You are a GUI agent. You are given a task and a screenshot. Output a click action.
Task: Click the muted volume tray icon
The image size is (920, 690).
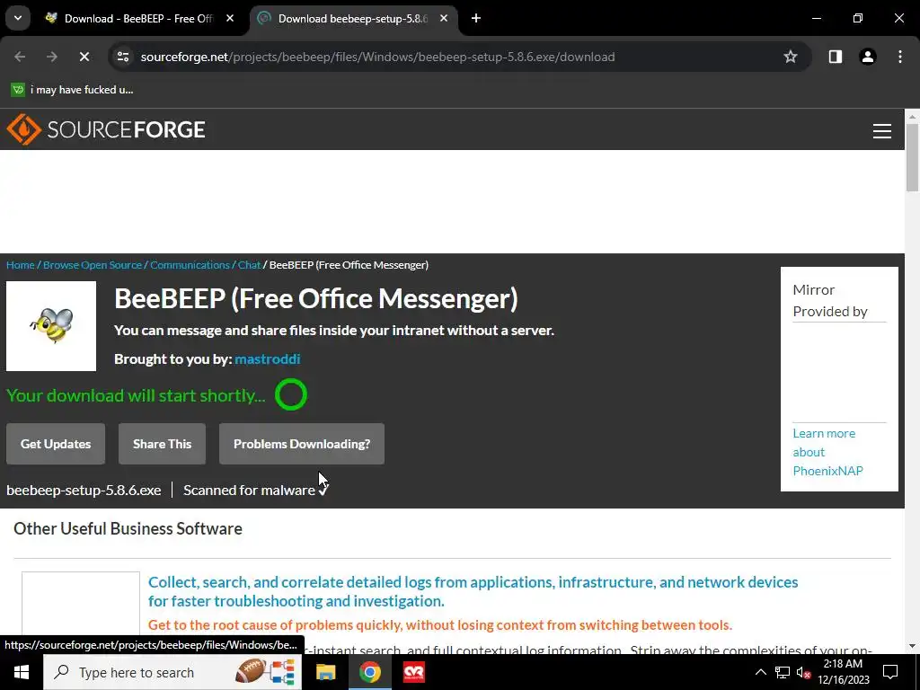click(x=803, y=672)
